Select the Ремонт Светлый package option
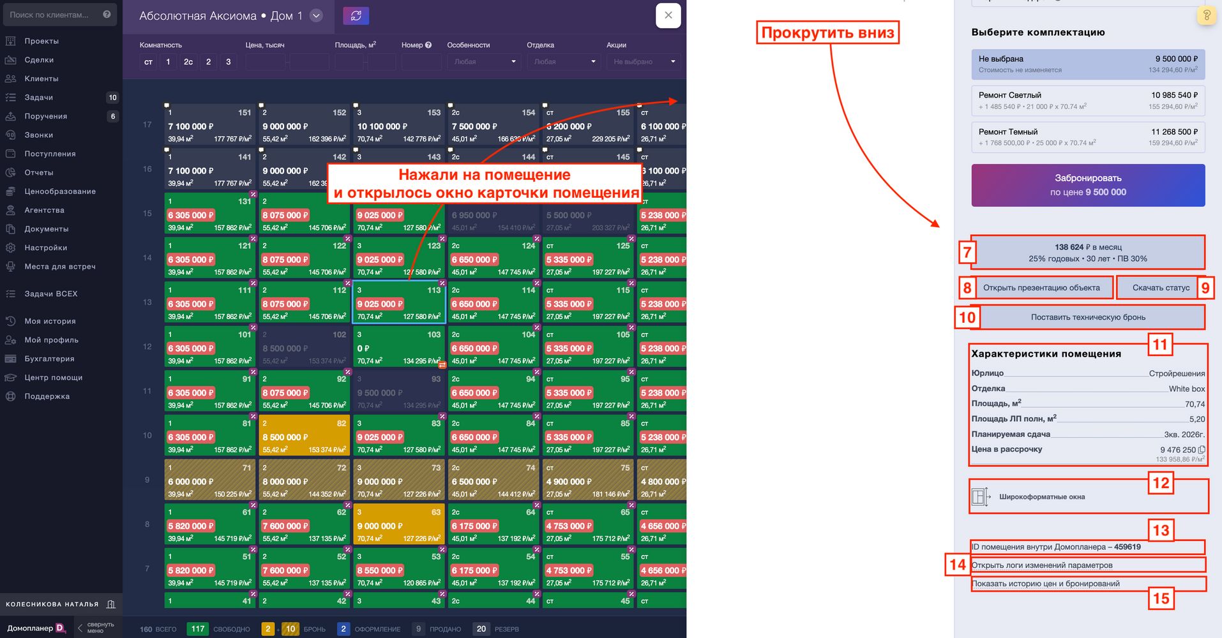The height and width of the screenshot is (638, 1222). [1088, 101]
